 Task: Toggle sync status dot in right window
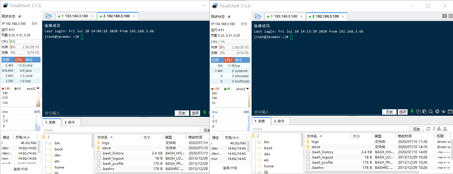pyautogui.click(x=229, y=17)
